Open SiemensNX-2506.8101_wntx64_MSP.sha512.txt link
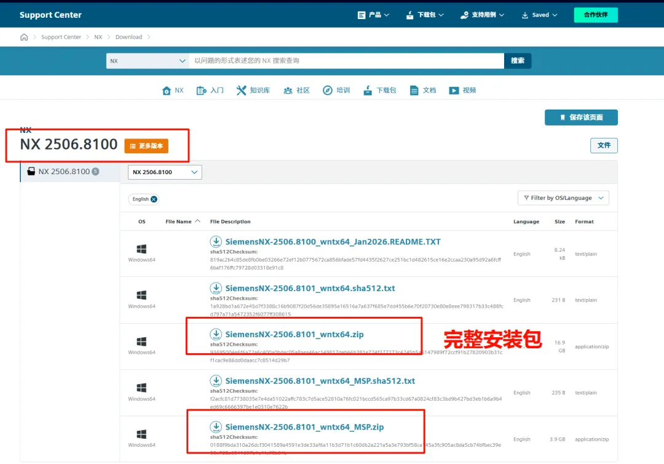This screenshot has height=464, width=664. (320, 381)
